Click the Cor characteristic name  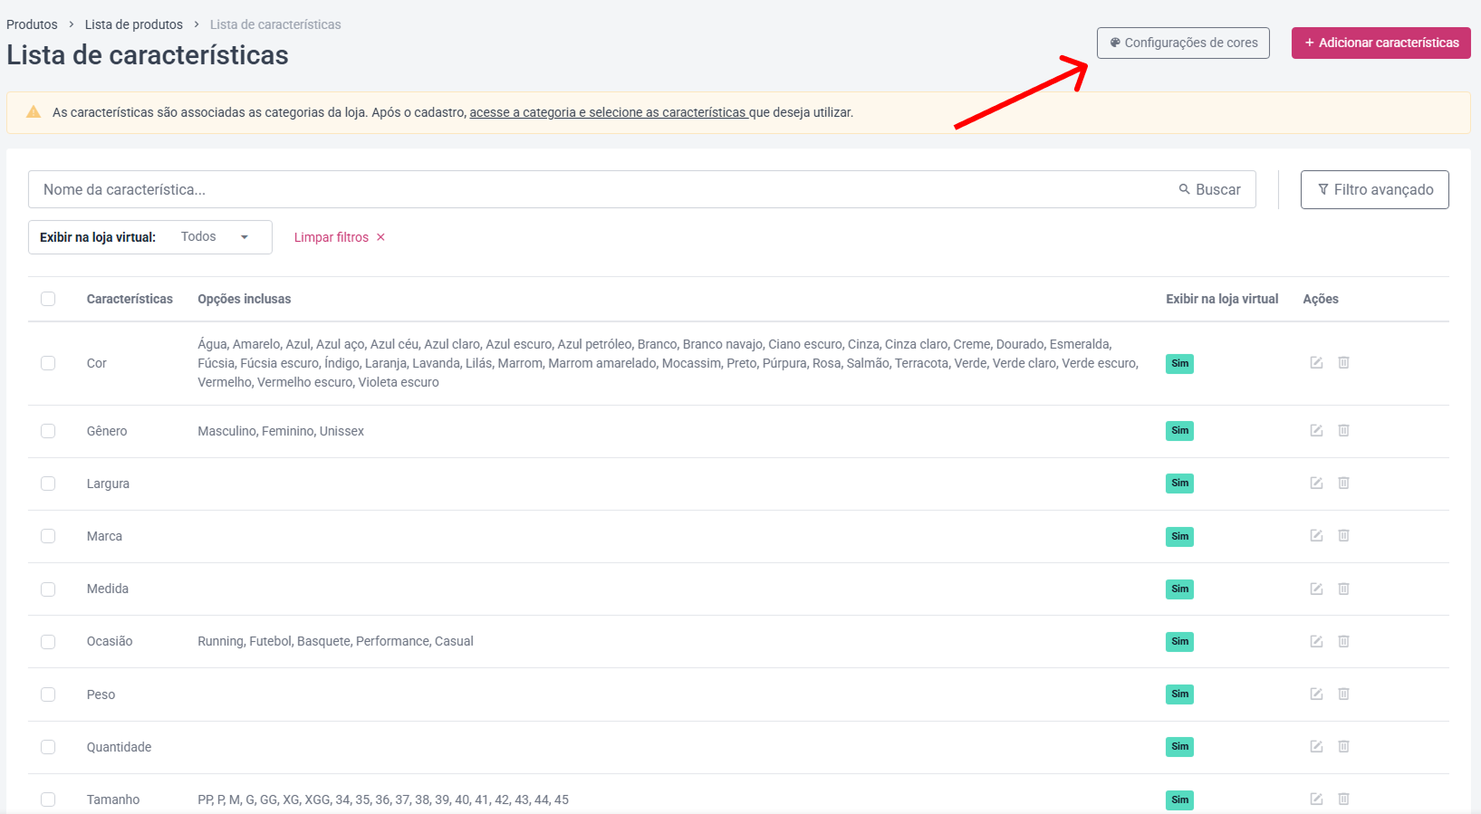point(97,363)
